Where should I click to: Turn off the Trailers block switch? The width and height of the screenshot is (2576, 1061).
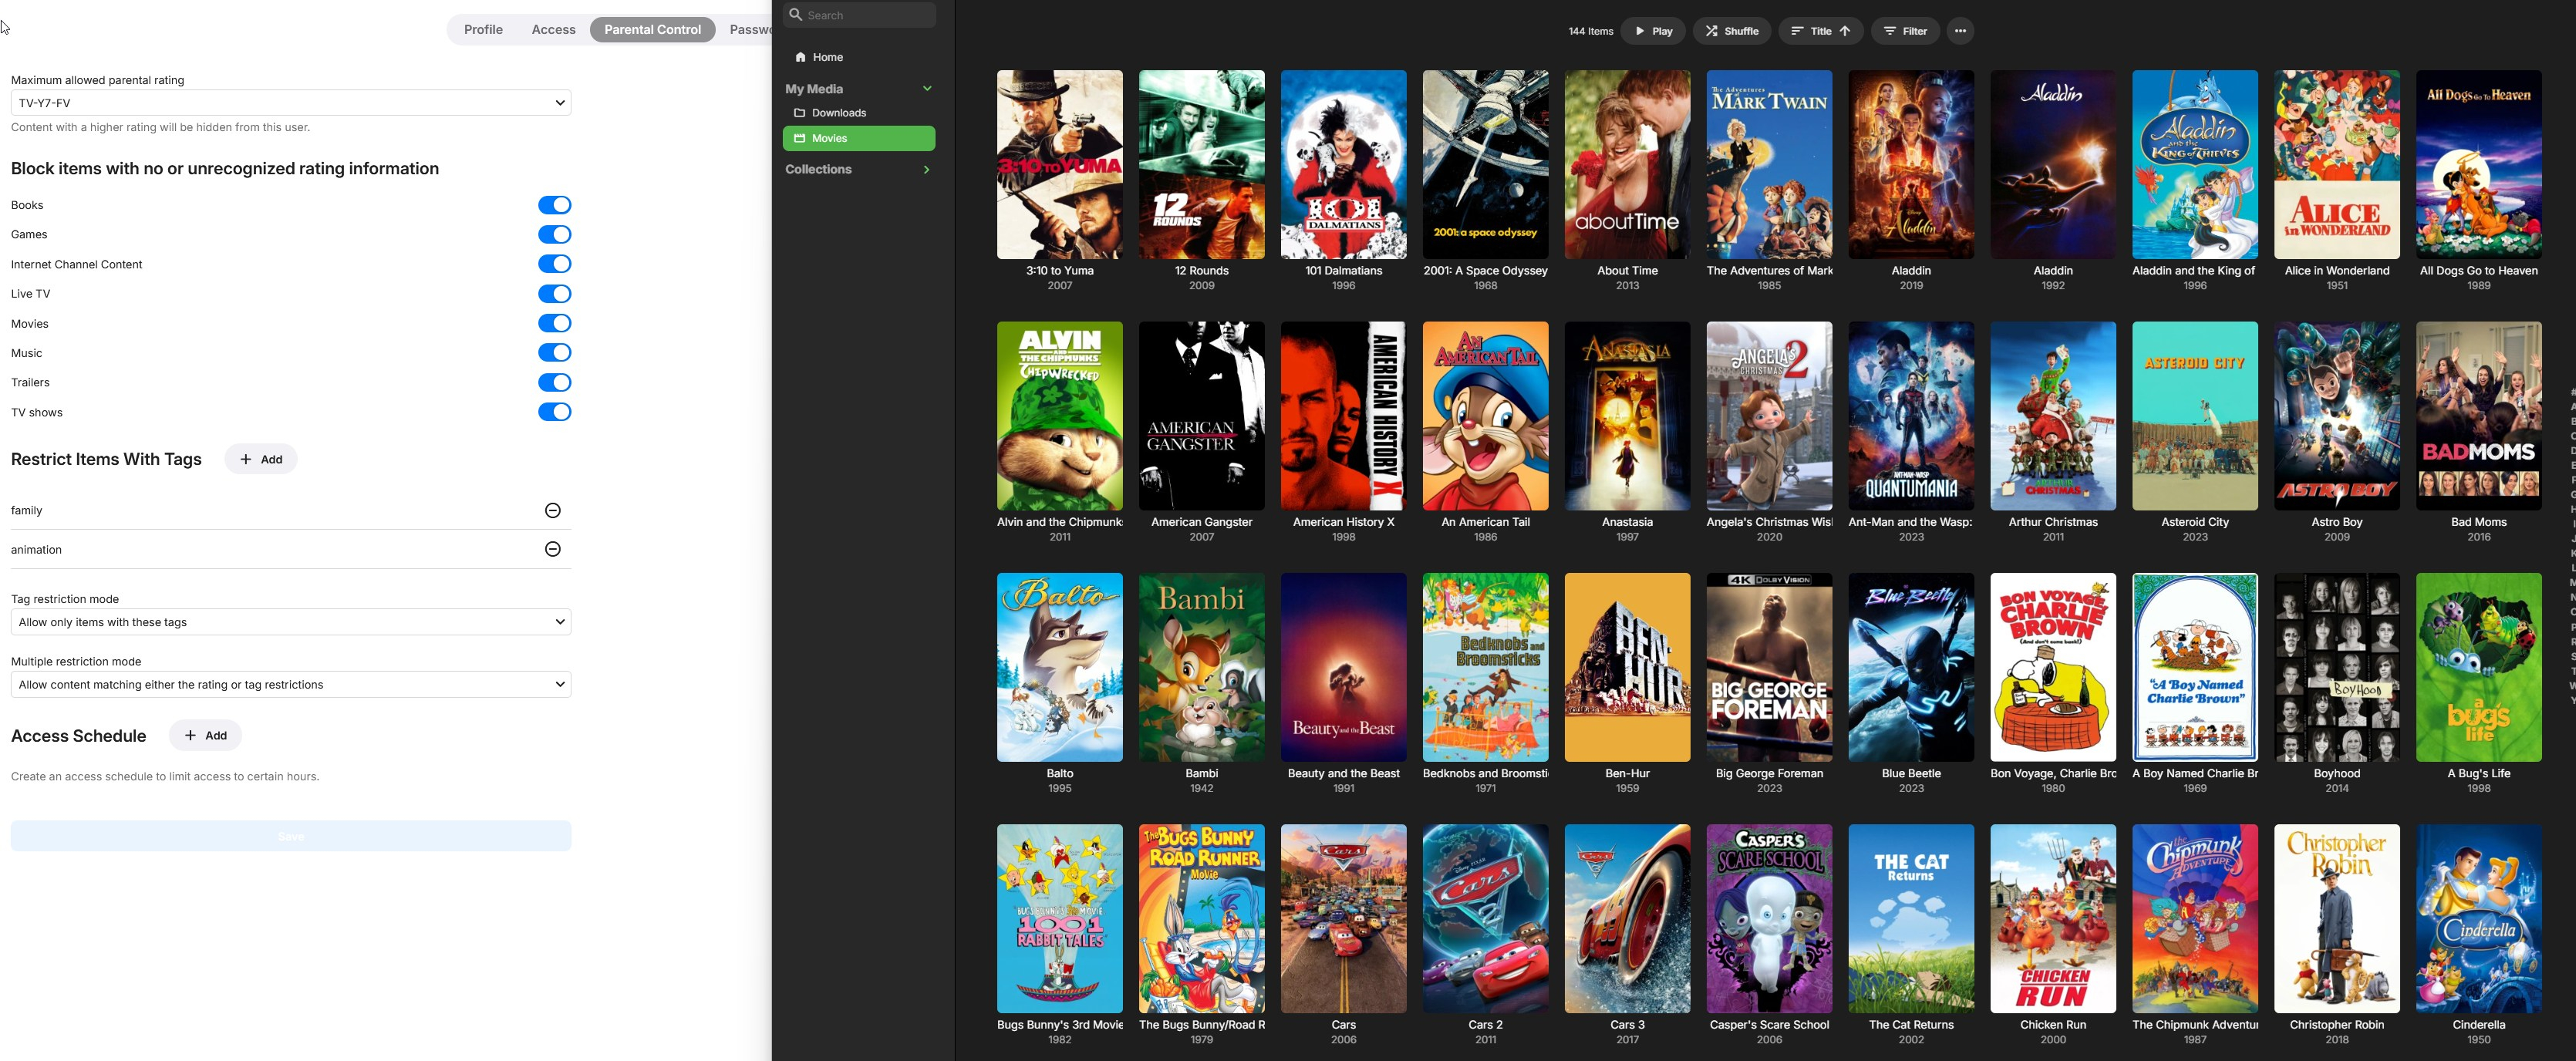coord(554,382)
